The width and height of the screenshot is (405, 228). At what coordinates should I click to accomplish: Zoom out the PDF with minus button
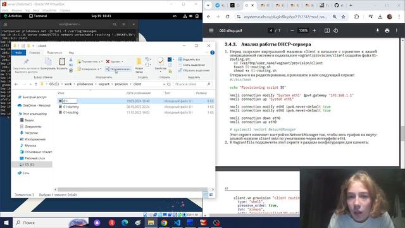pyautogui.click(x=292, y=30)
